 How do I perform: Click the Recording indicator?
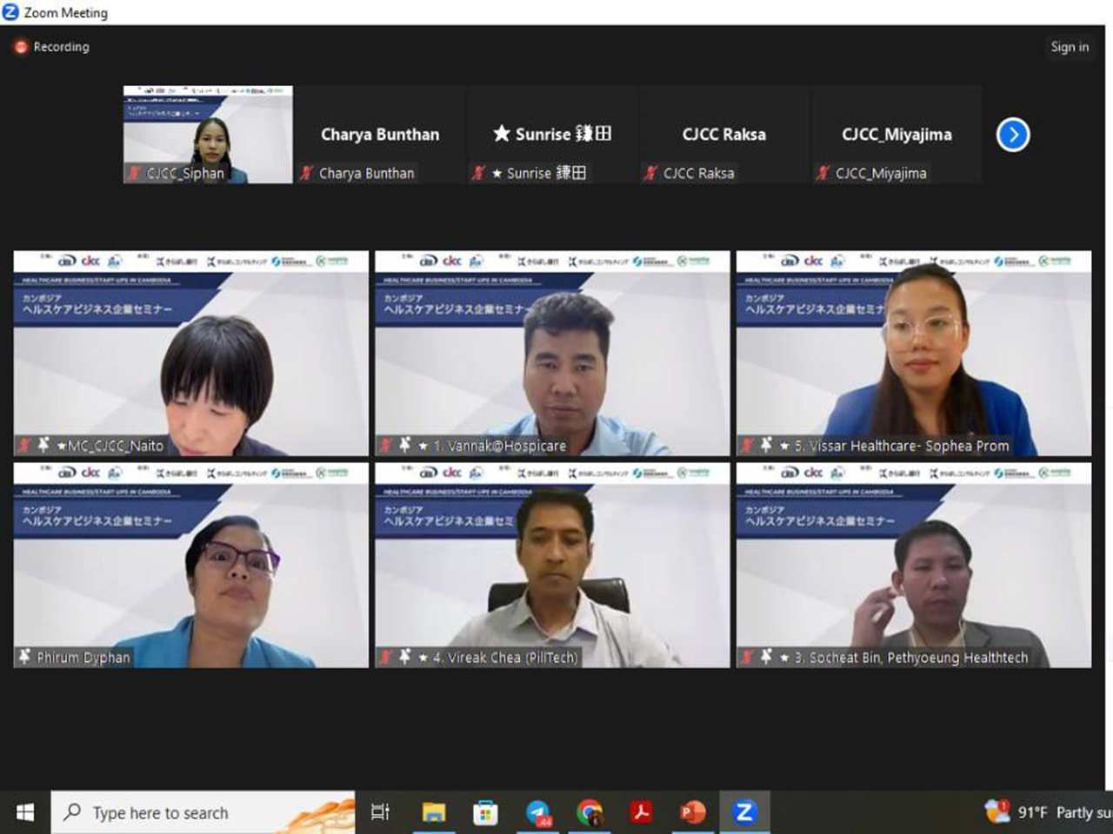(52, 47)
